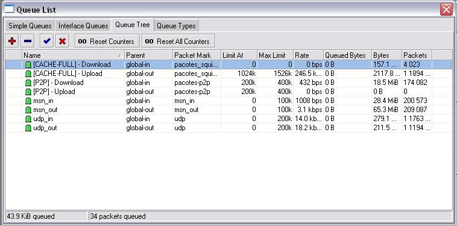Viewport: 457px width, 226px height.
Task: Sort by the Packets column header
Action: [417, 55]
